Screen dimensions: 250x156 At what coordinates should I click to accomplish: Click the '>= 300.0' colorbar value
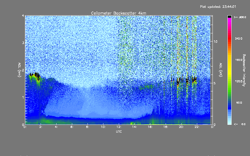[240, 17]
